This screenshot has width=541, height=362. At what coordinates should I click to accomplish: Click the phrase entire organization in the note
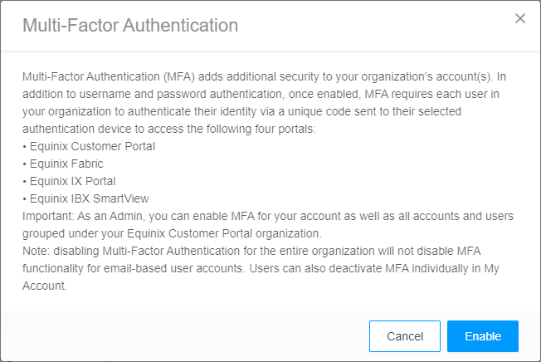point(327,251)
